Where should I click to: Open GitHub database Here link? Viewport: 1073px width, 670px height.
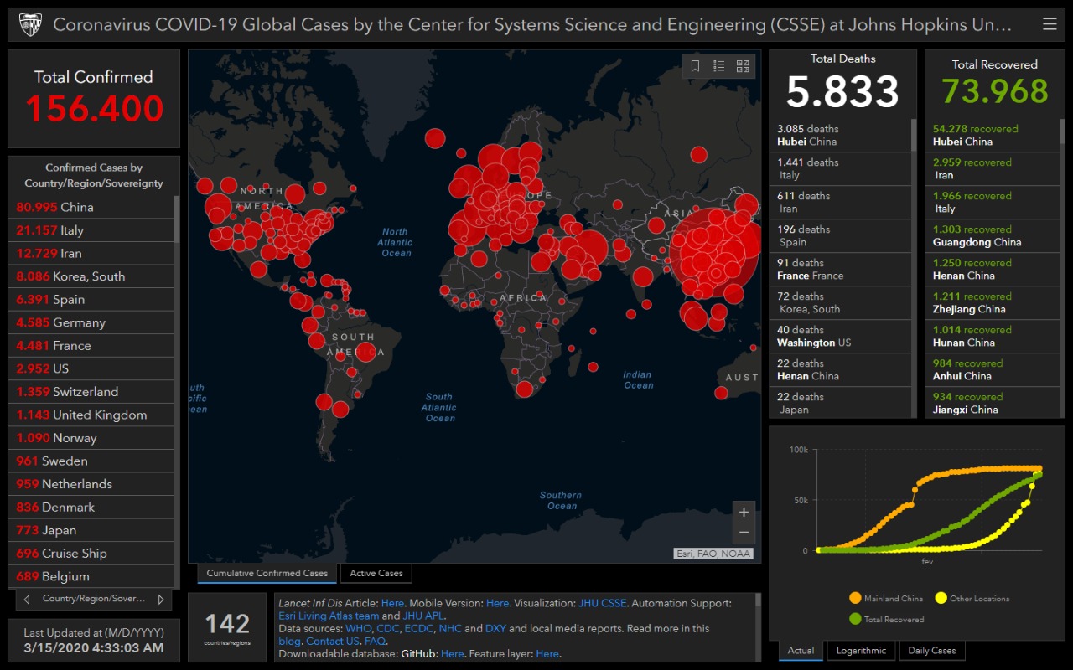pos(452,653)
